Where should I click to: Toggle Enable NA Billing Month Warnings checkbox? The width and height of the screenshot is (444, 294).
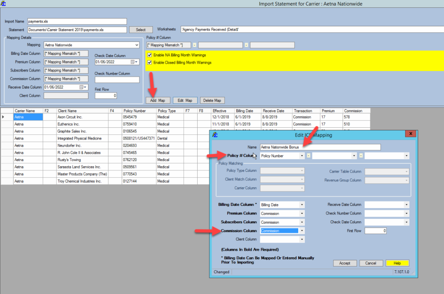pyautogui.click(x=149, y=55)
